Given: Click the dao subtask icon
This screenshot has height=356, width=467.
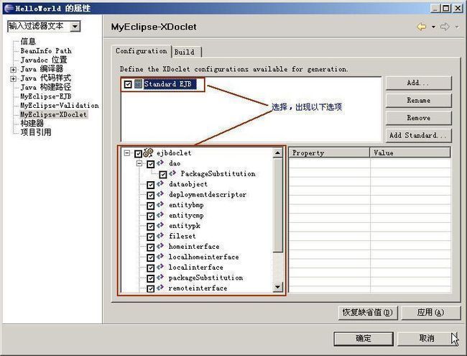Looking at the screenshot, I should click(x=160, y=163).
